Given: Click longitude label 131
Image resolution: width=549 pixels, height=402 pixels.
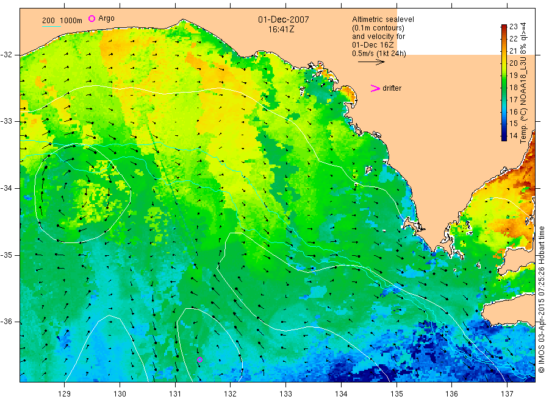Looking at the screenshot, I should pyautogui.click(x=175, y=394).
